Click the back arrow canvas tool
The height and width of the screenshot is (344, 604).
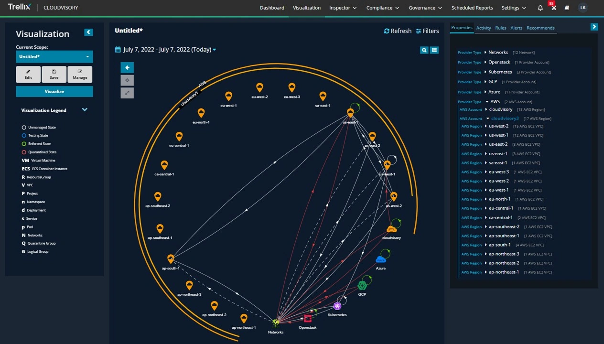tap(127, 67)
